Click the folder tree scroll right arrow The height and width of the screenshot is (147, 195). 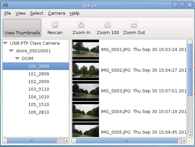tap(67, 141)
